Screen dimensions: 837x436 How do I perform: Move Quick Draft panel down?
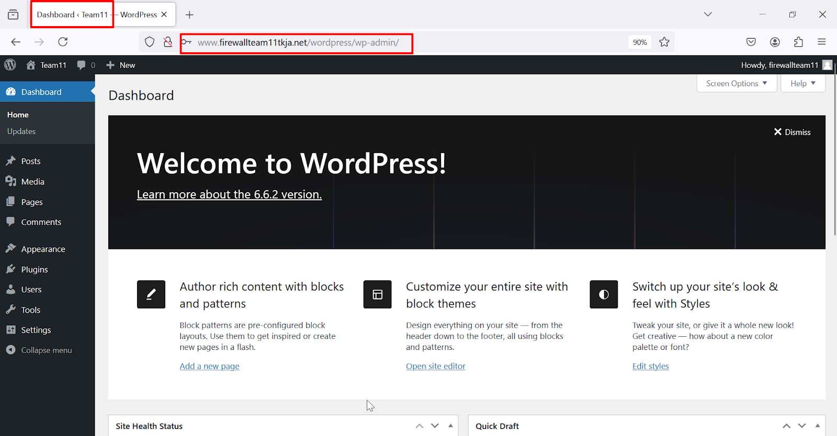(x=802, y=426)
